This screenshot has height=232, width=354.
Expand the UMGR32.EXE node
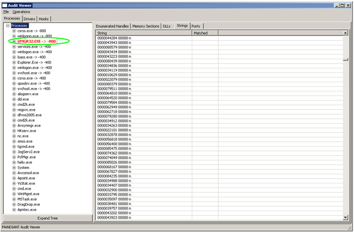pyautogui.click(x=14, y=42)
